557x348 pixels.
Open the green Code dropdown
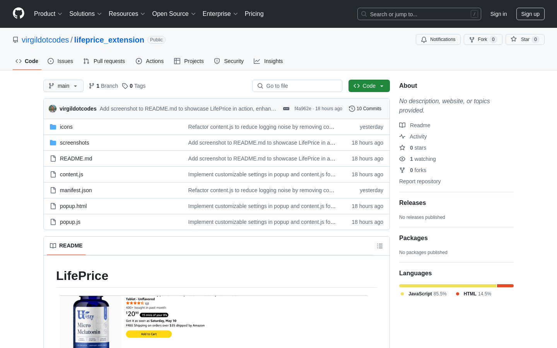point(369,86)
